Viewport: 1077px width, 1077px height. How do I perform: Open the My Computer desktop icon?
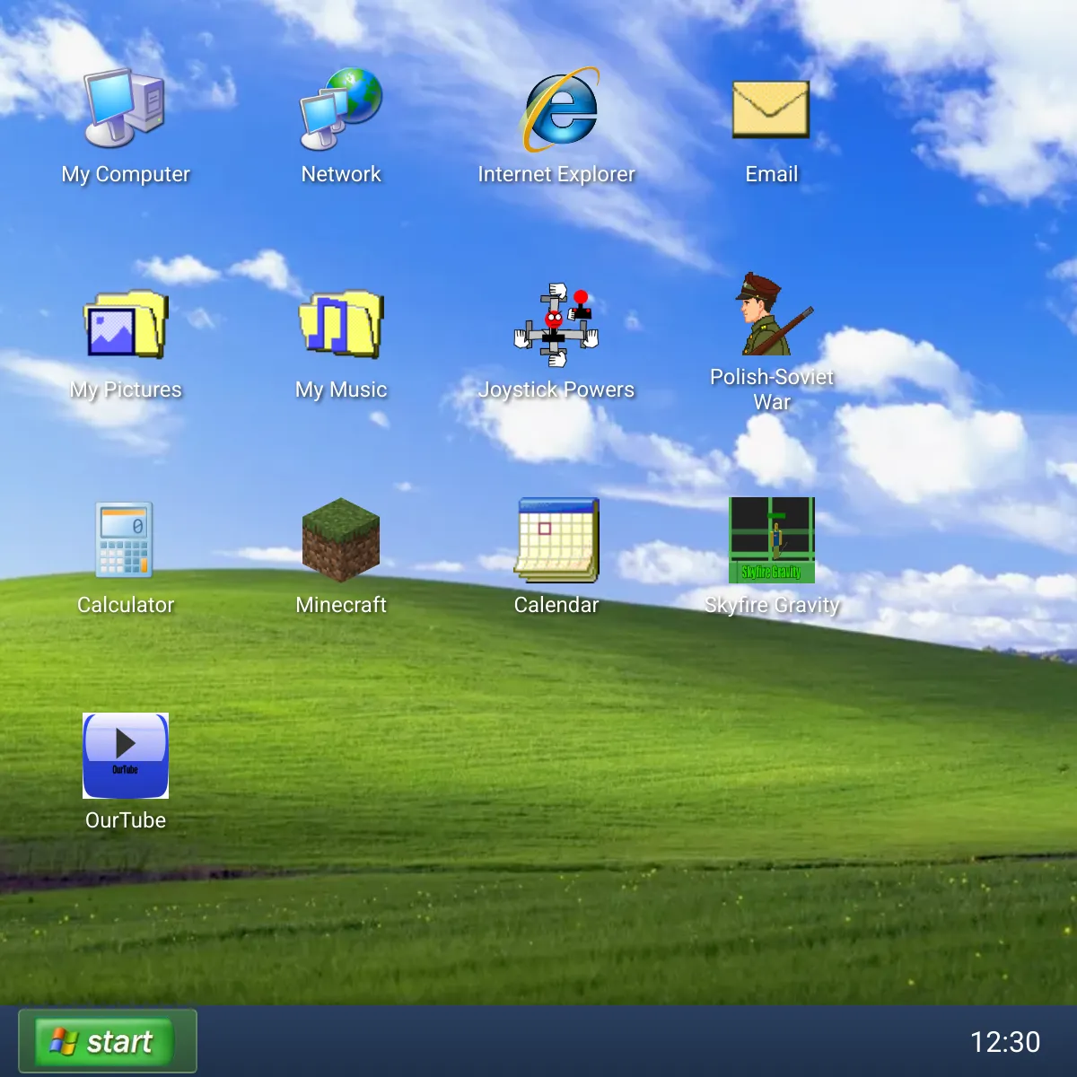126,109
